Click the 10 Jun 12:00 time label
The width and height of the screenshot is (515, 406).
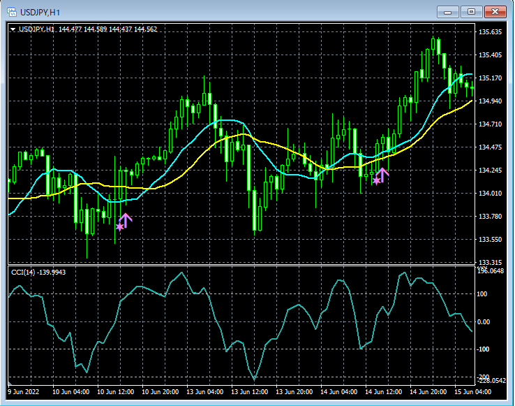point(116,392)
